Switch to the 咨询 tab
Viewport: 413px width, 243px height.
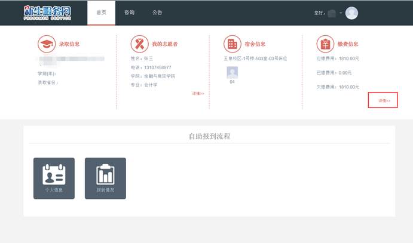[129, 13]
